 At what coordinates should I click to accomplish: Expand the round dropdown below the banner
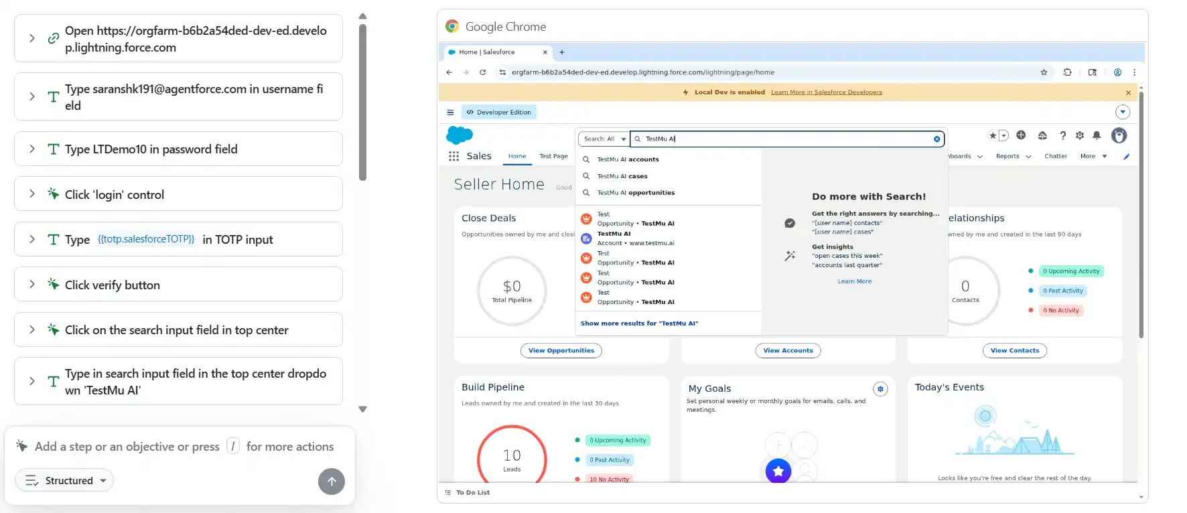(1123, 113)
